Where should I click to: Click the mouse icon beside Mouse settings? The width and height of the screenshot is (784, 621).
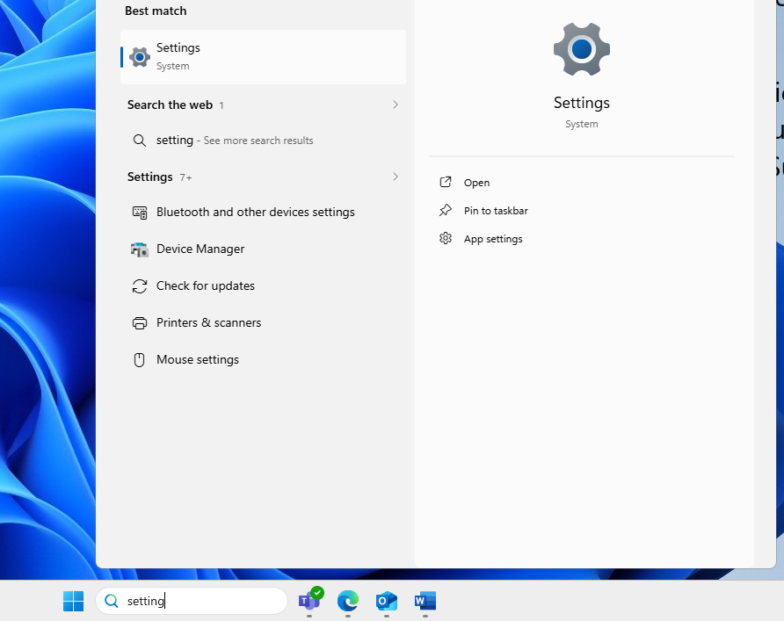[x=140, y=360]
